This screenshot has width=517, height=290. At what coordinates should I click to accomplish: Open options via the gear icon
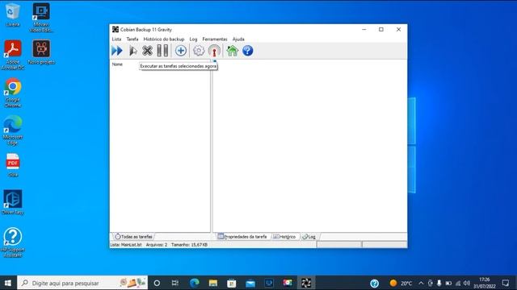199,51
